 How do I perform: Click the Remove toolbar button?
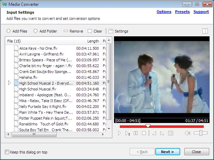[x=73, y=31]
